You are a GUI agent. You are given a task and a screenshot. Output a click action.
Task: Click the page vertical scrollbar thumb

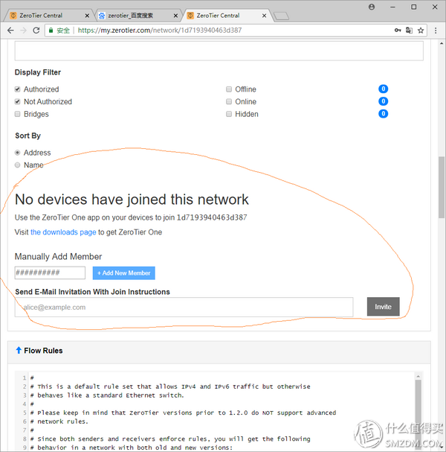pyautogui.click(x=442, y=188)
